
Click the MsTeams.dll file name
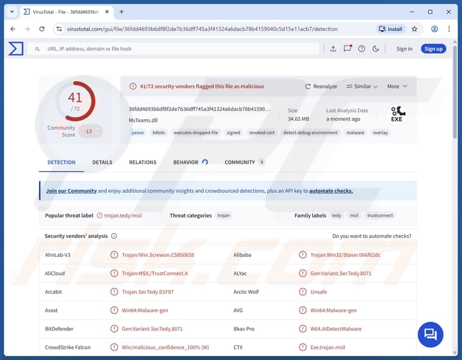click(x=143, y=120)
